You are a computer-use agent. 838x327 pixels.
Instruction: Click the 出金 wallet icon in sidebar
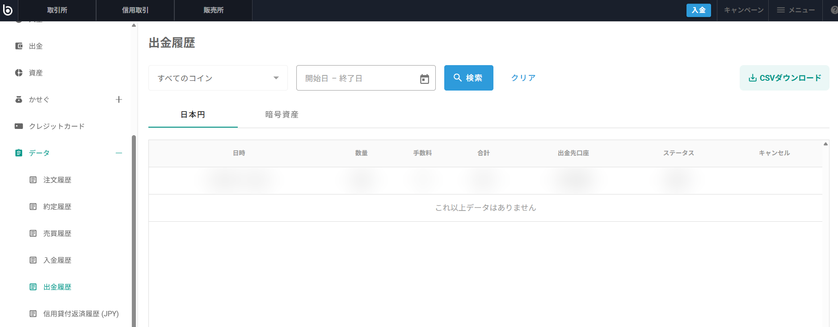19,46
